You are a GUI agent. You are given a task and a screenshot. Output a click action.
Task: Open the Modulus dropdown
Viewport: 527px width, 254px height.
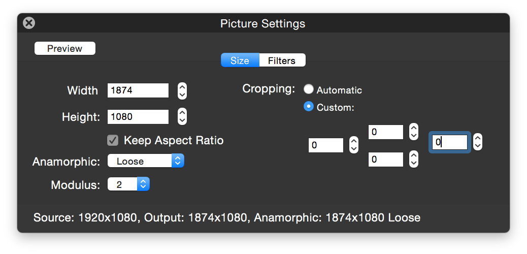click(128, 184)
